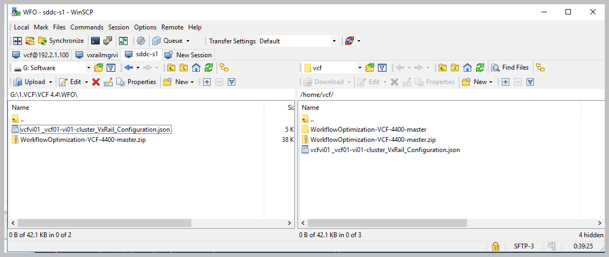The height and width of the screenshot is (257, 609).
Task: Toggle remote directory tree icon
Action: click(540, 67)
